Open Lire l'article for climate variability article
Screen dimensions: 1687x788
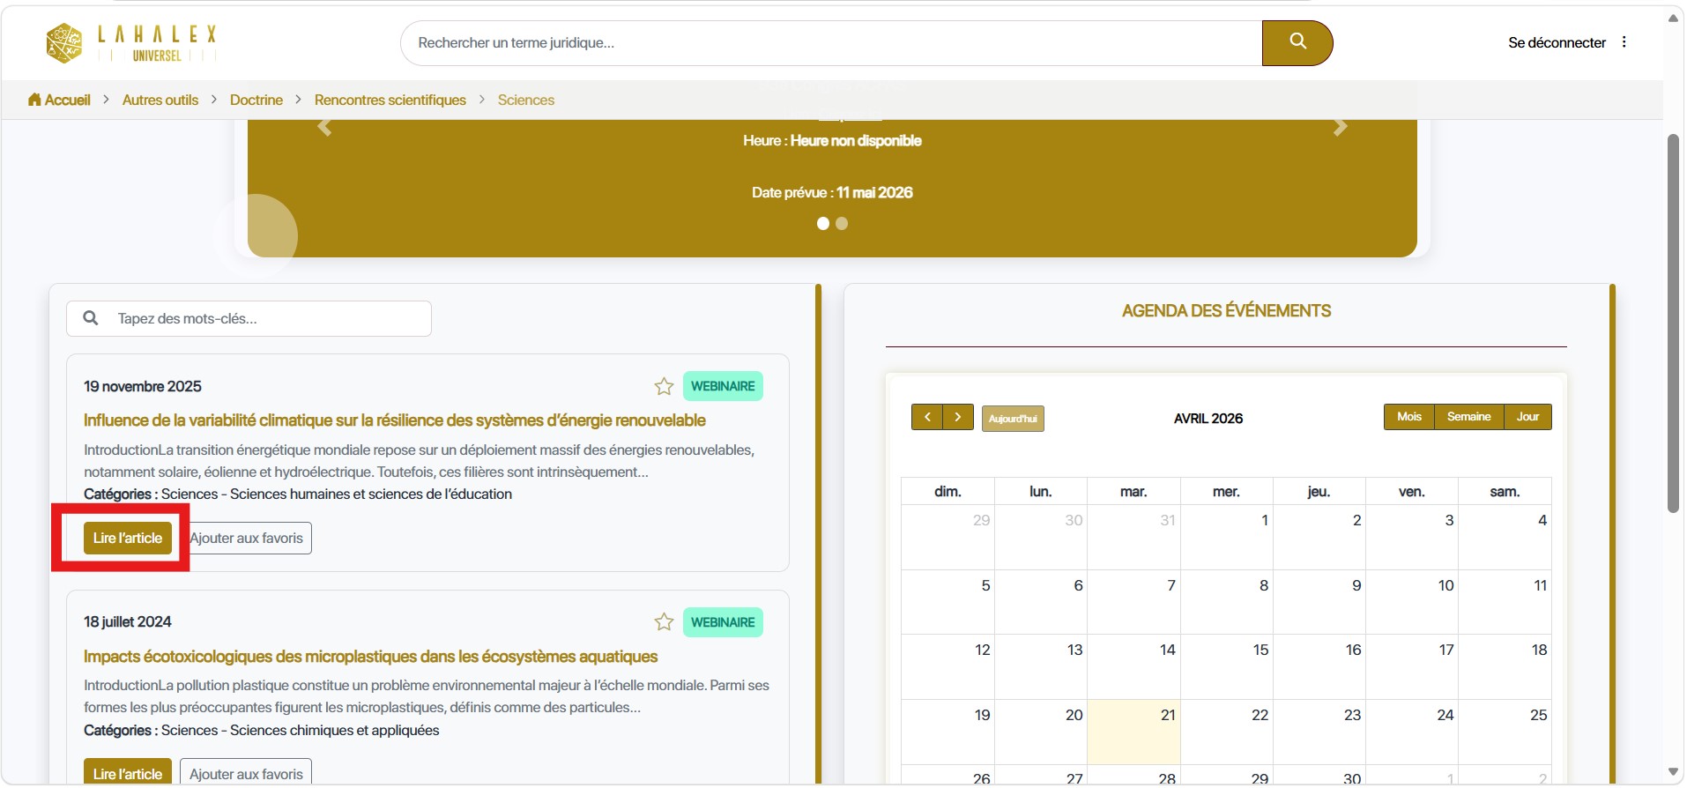point(128,538)
